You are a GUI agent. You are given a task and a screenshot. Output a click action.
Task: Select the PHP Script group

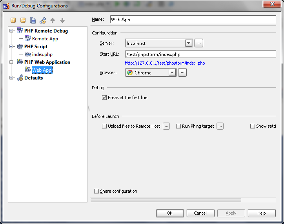pos(36,47)
